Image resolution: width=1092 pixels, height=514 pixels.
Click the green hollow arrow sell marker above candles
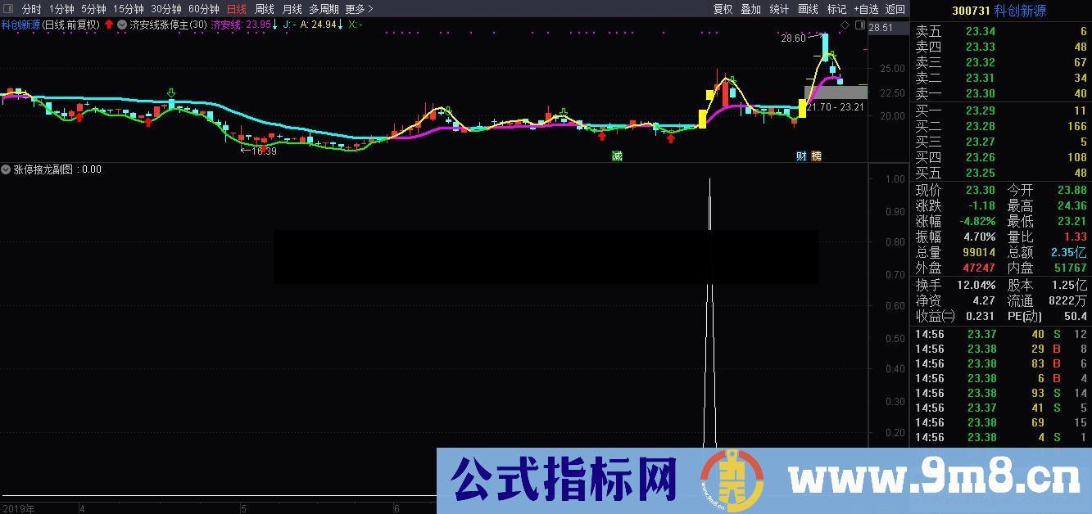[170, 92]
